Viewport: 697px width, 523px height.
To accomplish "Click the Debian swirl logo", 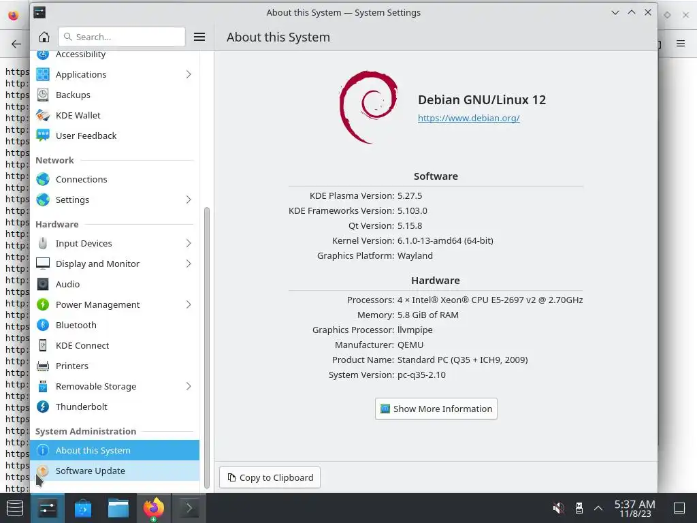I will coord(368,107).
